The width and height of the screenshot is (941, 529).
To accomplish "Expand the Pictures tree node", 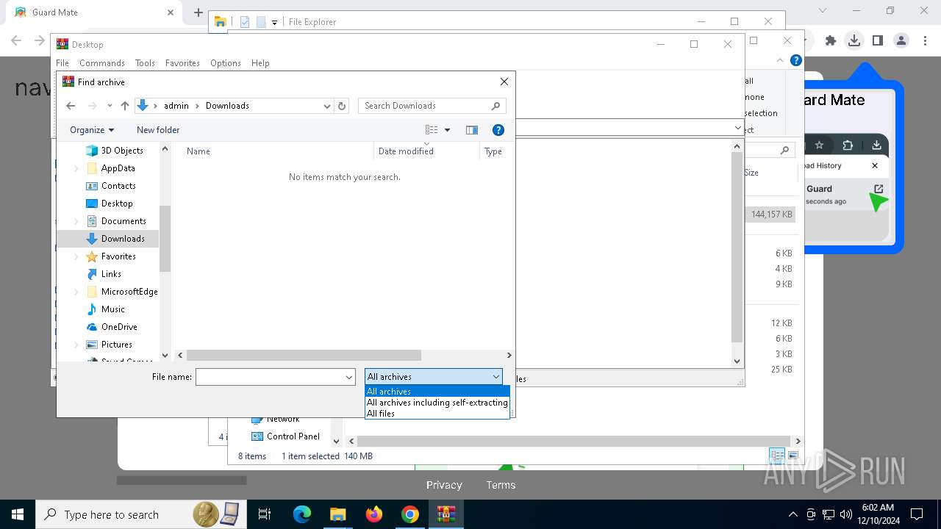I will tap(76, 345).
